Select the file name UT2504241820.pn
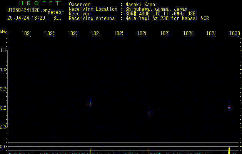Screen dimensions: 242x154 (28, 10)
